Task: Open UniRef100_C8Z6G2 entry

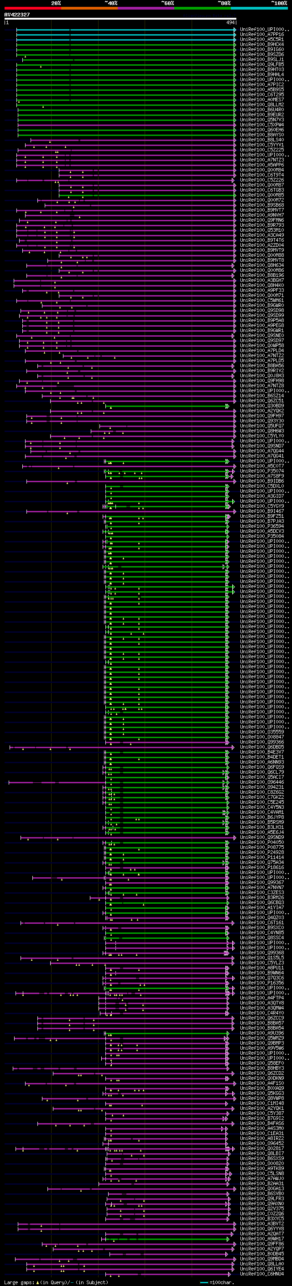Action: point(262,792)
